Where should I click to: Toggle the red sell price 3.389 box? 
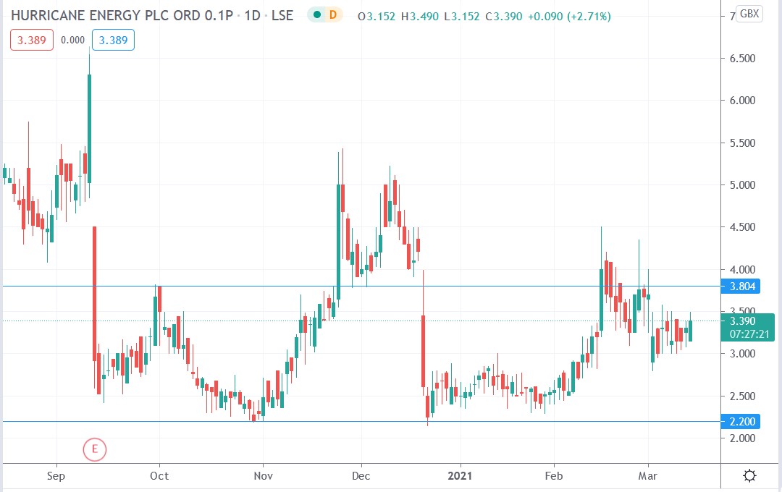[31, 40]
